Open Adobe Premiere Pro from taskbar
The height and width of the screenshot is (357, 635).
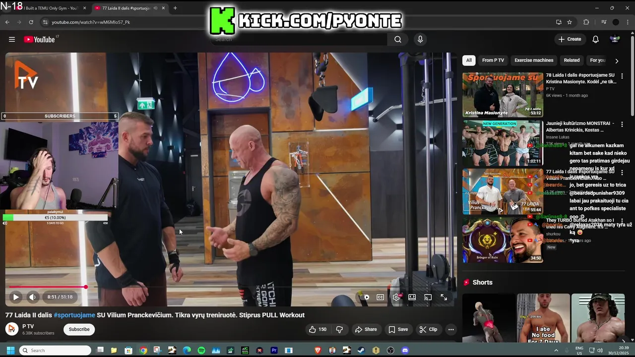click(x=274, y=350)
